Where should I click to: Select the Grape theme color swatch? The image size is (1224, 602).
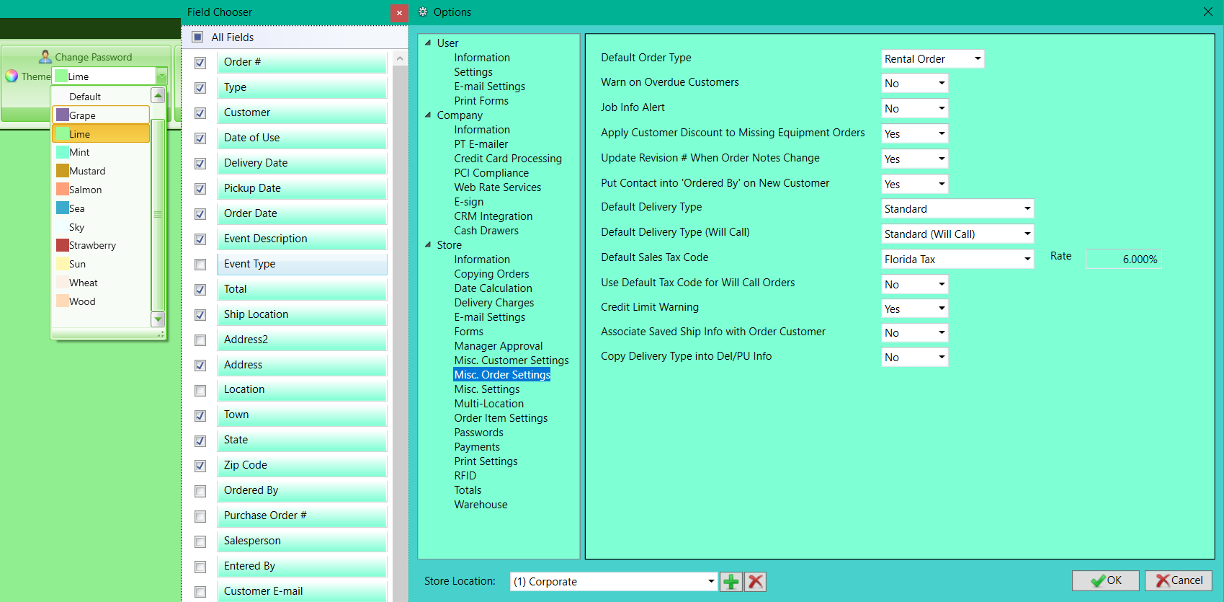[x=63, y=115]
